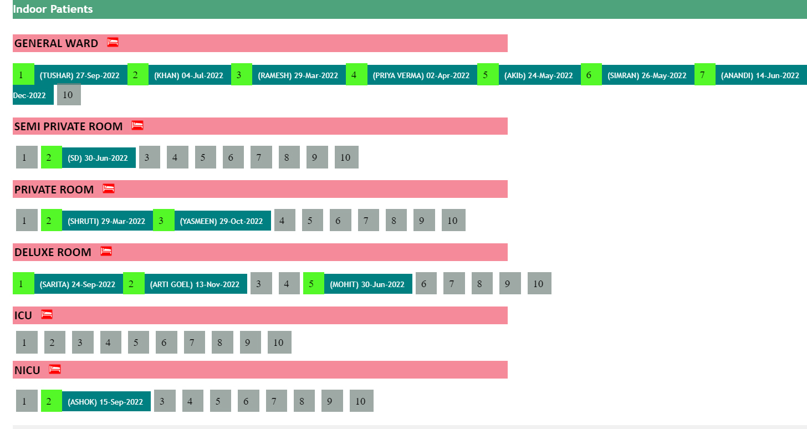The height and width of the screenshot is (429, 807).
Task: Select General Ward bed 6 of Simran
Action: 591,74
